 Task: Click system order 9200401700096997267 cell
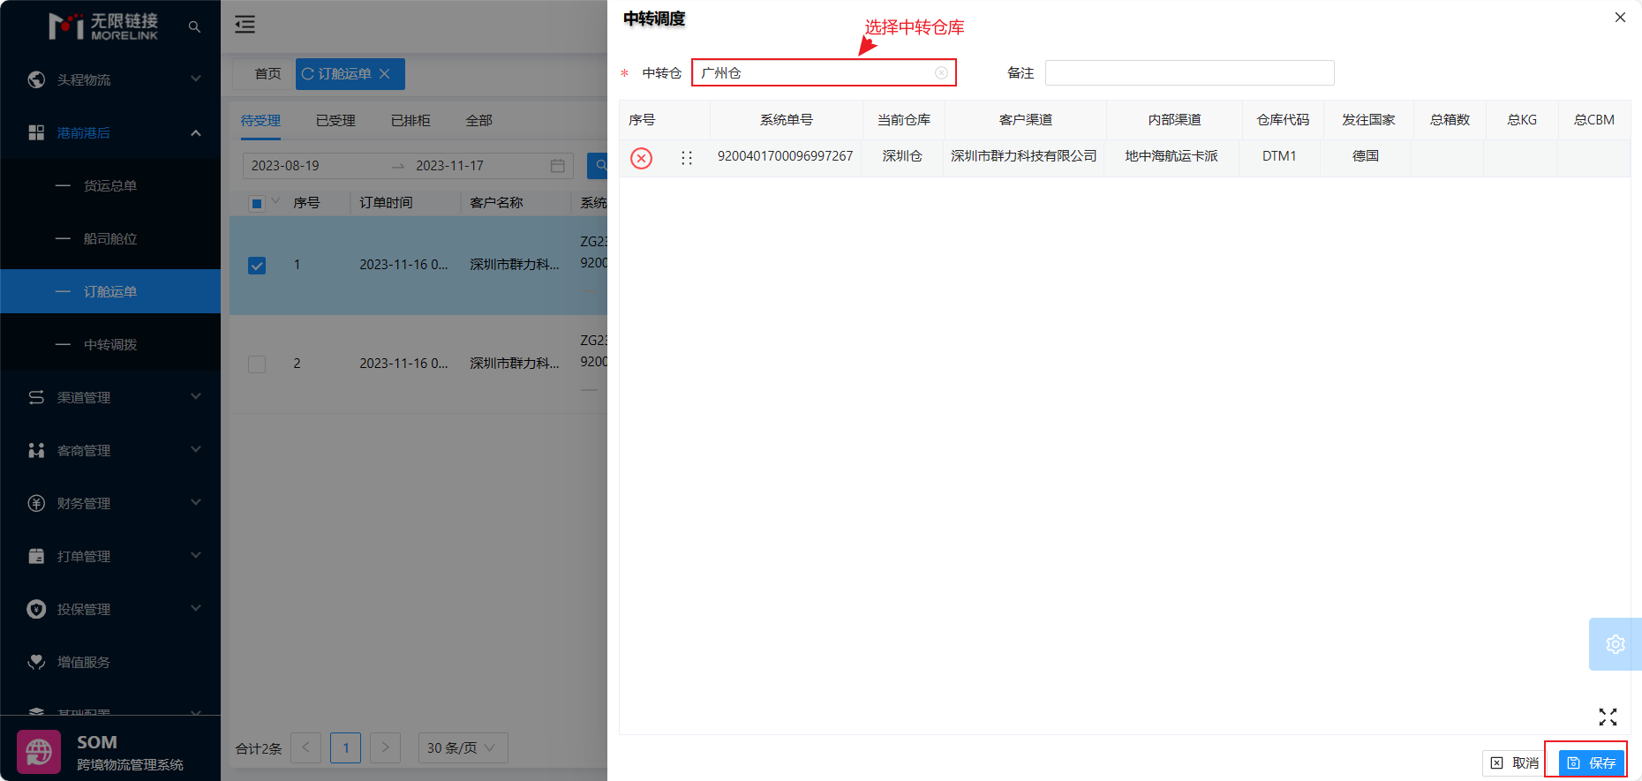click(785, 156)
